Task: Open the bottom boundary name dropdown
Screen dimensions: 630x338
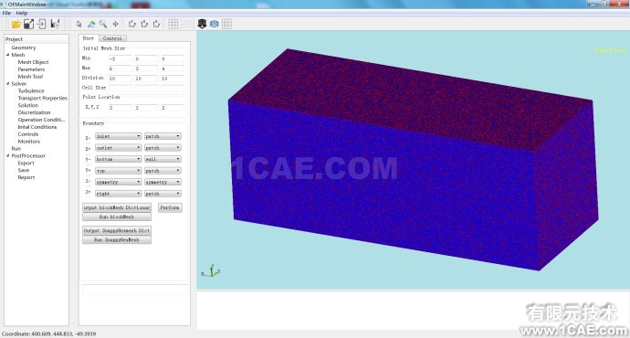Action: (x=118, y=159)
